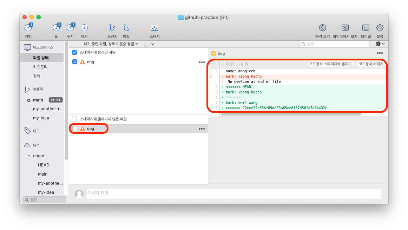
Task: Select the main branch
Action: pos(38,100)
